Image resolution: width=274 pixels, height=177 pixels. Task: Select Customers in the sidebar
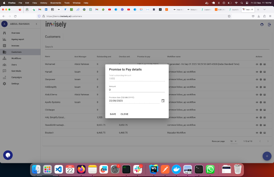click(20, 52)
